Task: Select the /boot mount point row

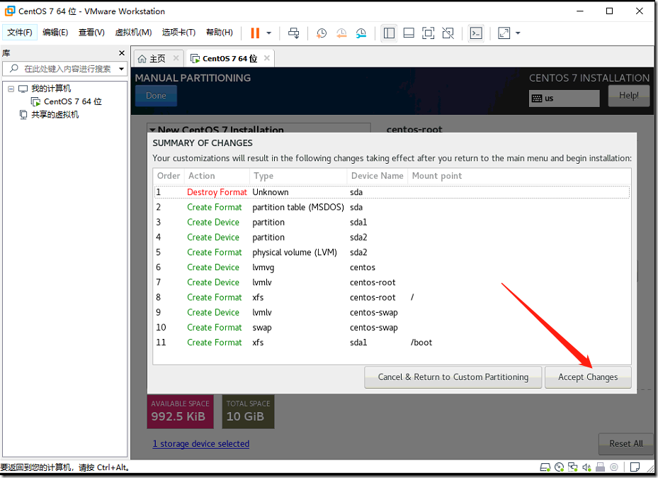Action: pos(392,343)
